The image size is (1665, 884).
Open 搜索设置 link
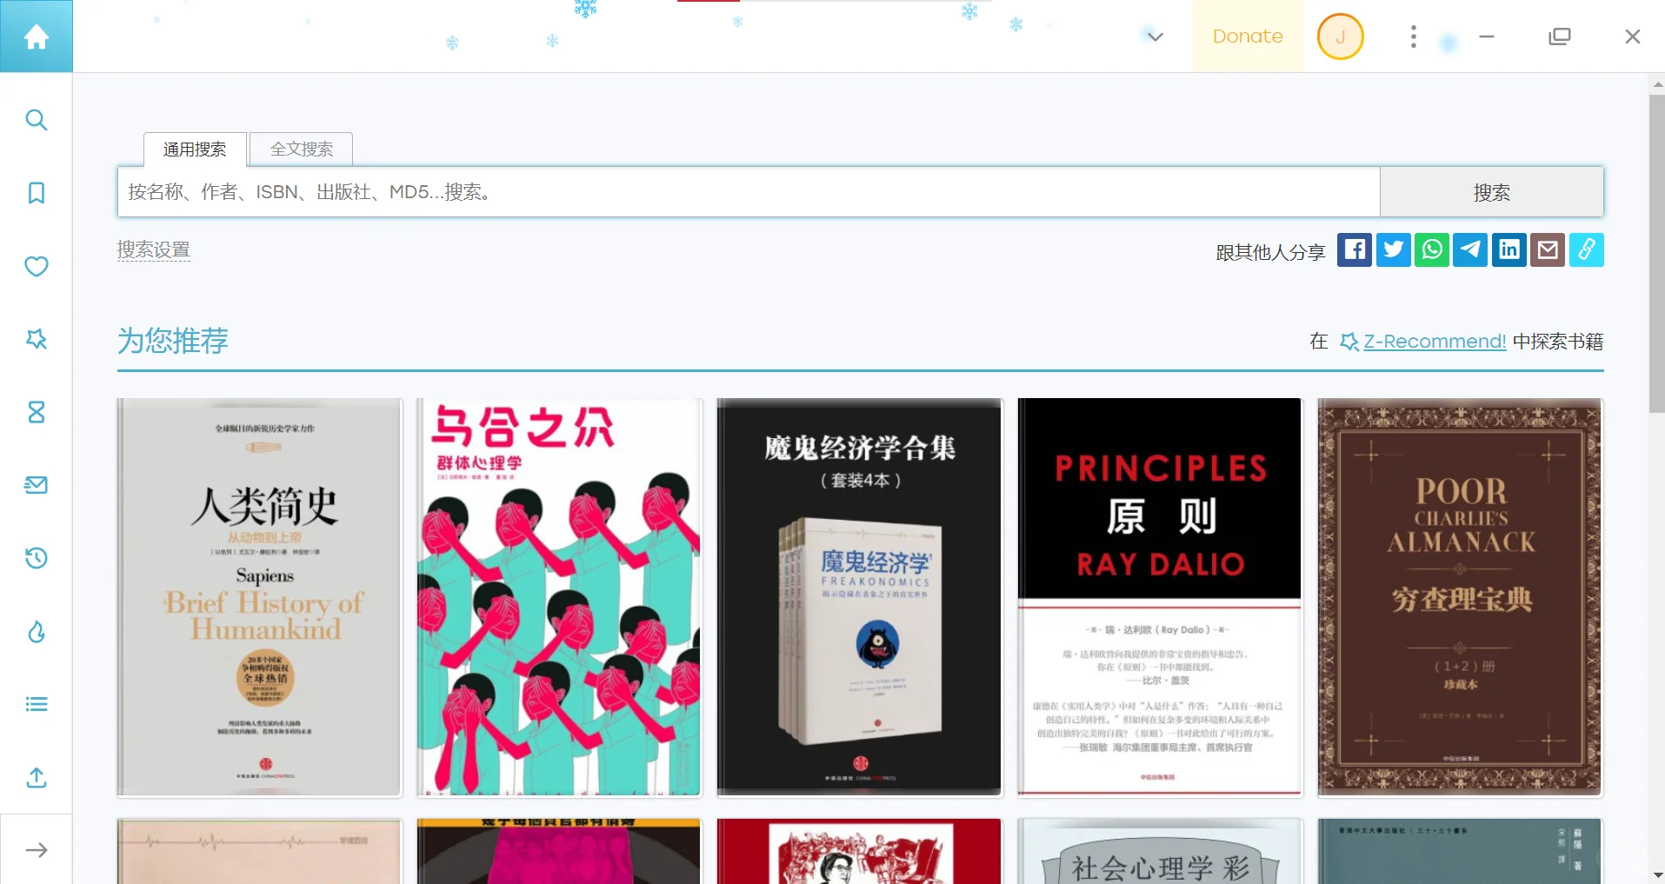(x=154, y=250)
